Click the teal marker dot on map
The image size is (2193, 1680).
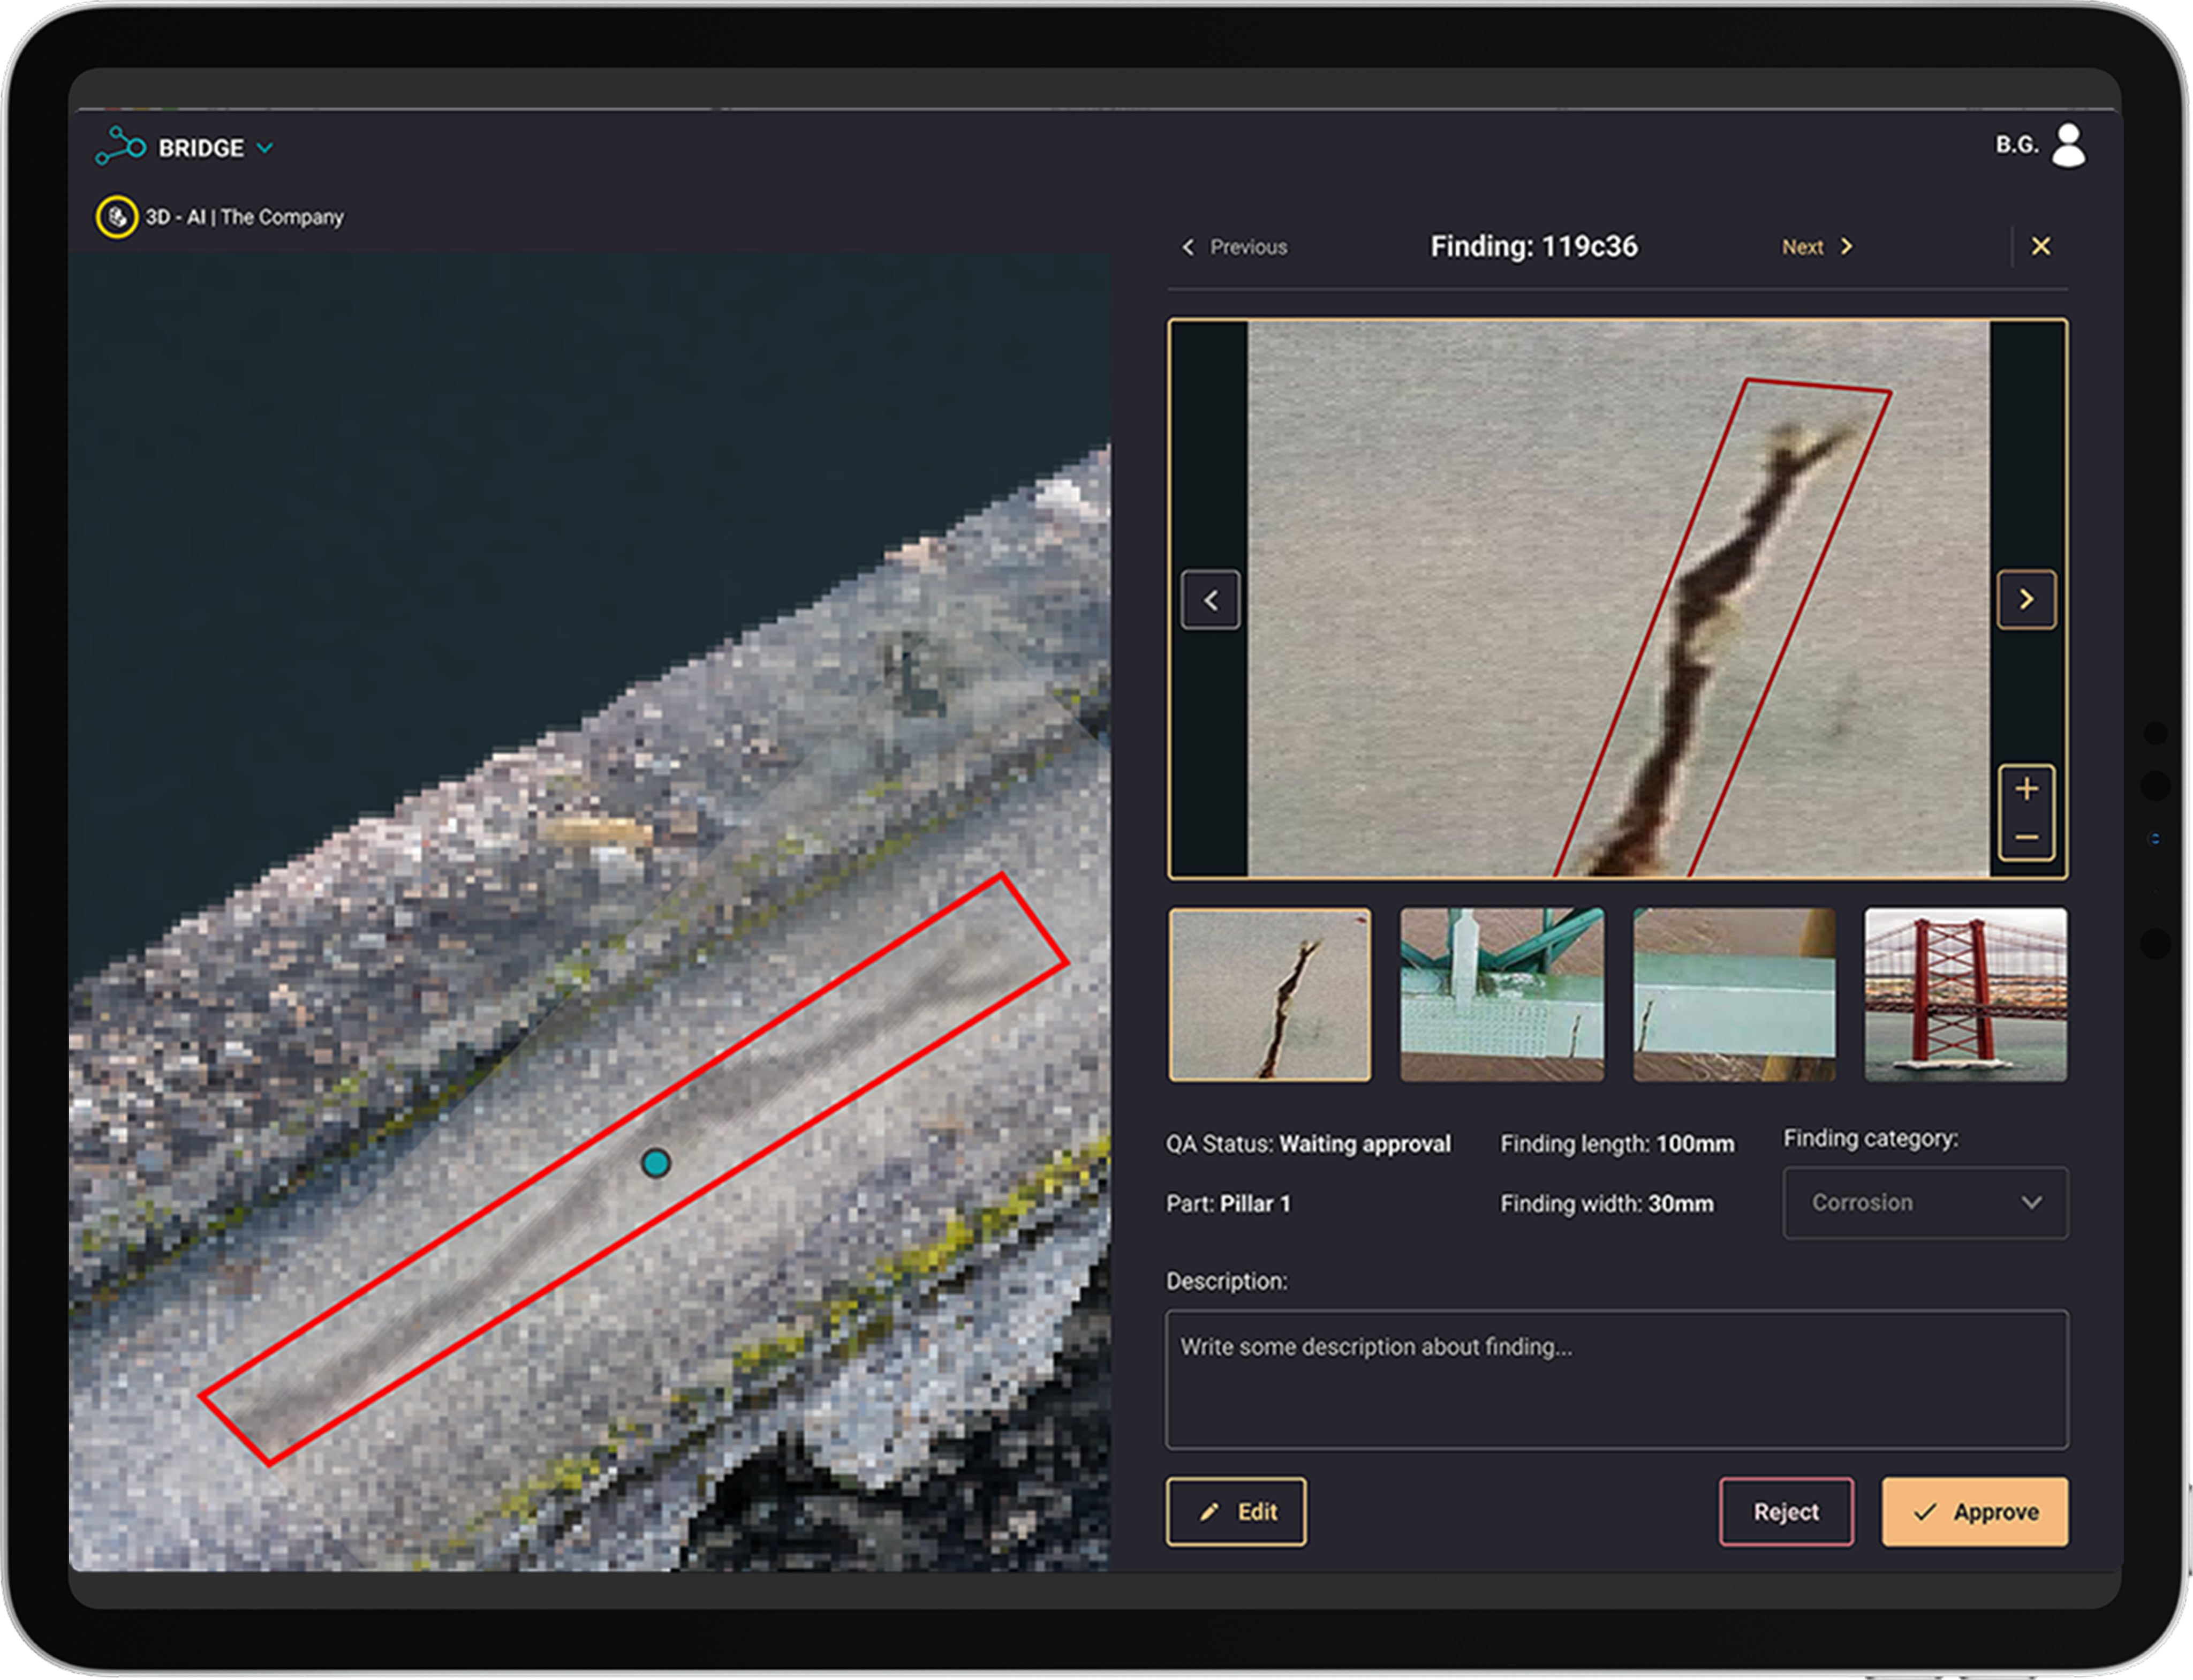pos(656,1163)
